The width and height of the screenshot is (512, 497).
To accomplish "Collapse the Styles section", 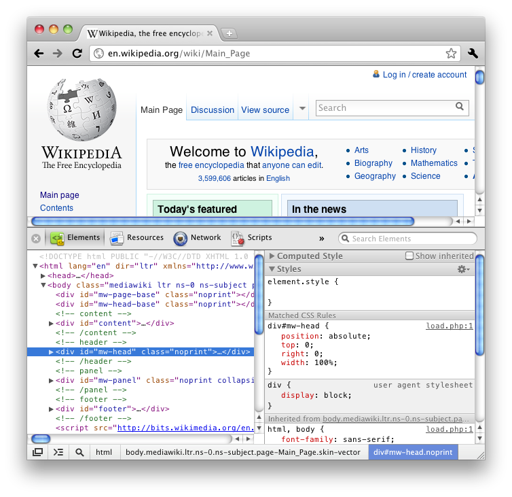I will 272,269.
